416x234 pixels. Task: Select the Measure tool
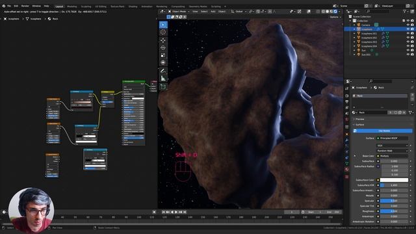[163, 78]
